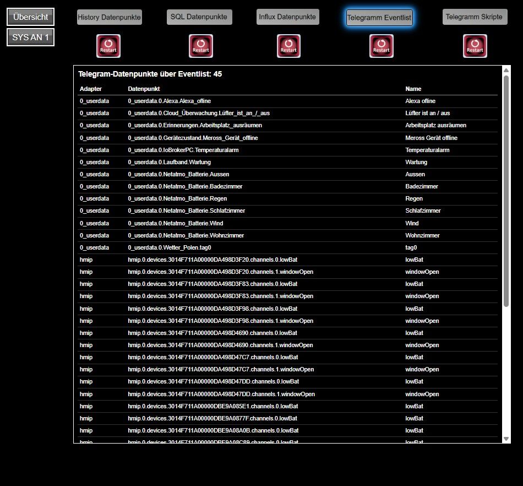Select Lüfter_ist_an_/_aus datapoint row
The width and height of the screenshot is (523, 486).
[288, 113]
